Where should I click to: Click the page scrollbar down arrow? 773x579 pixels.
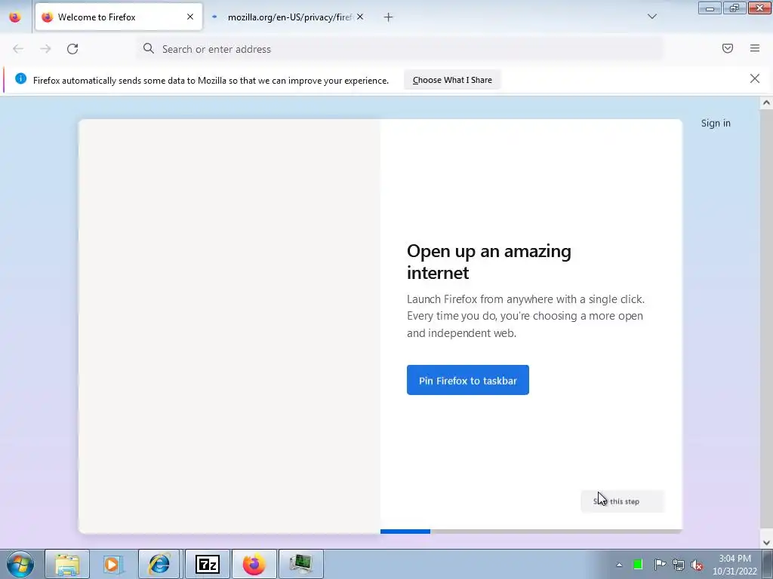(766, 543)
